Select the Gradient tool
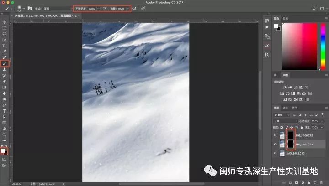Viewport: 329px width, 186px height. point(5,87)
